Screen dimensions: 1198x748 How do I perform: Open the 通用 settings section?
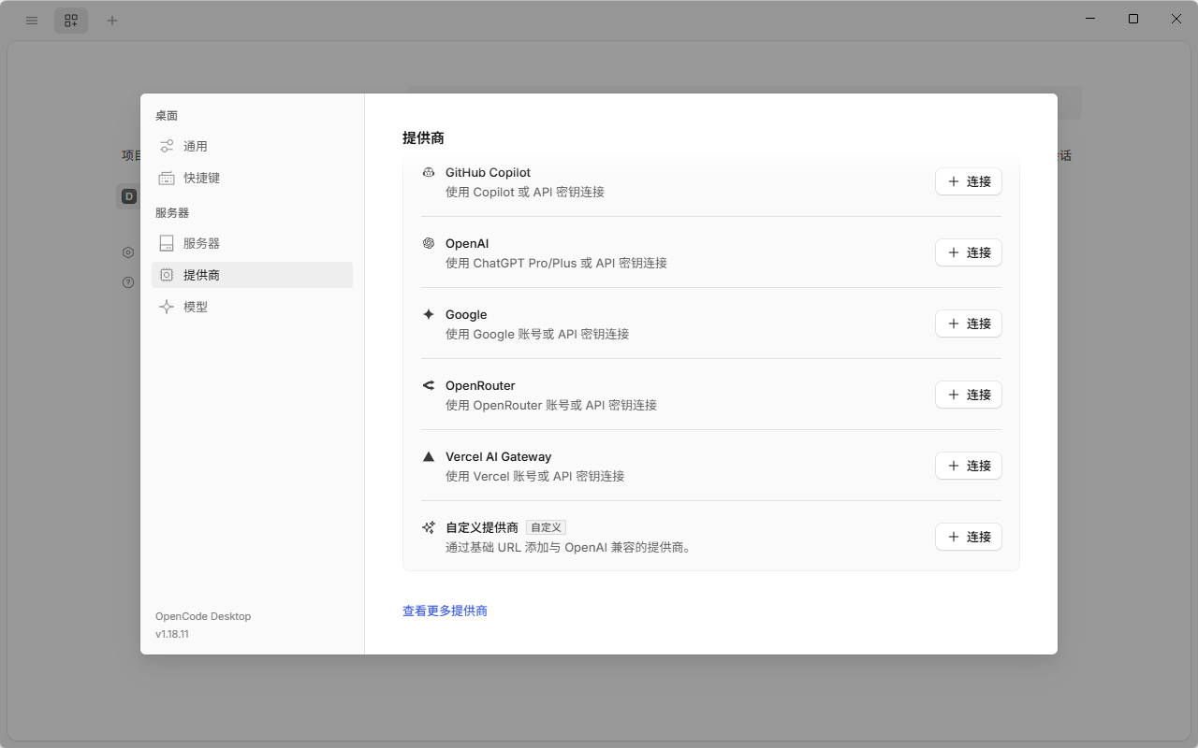click(252, 146)
